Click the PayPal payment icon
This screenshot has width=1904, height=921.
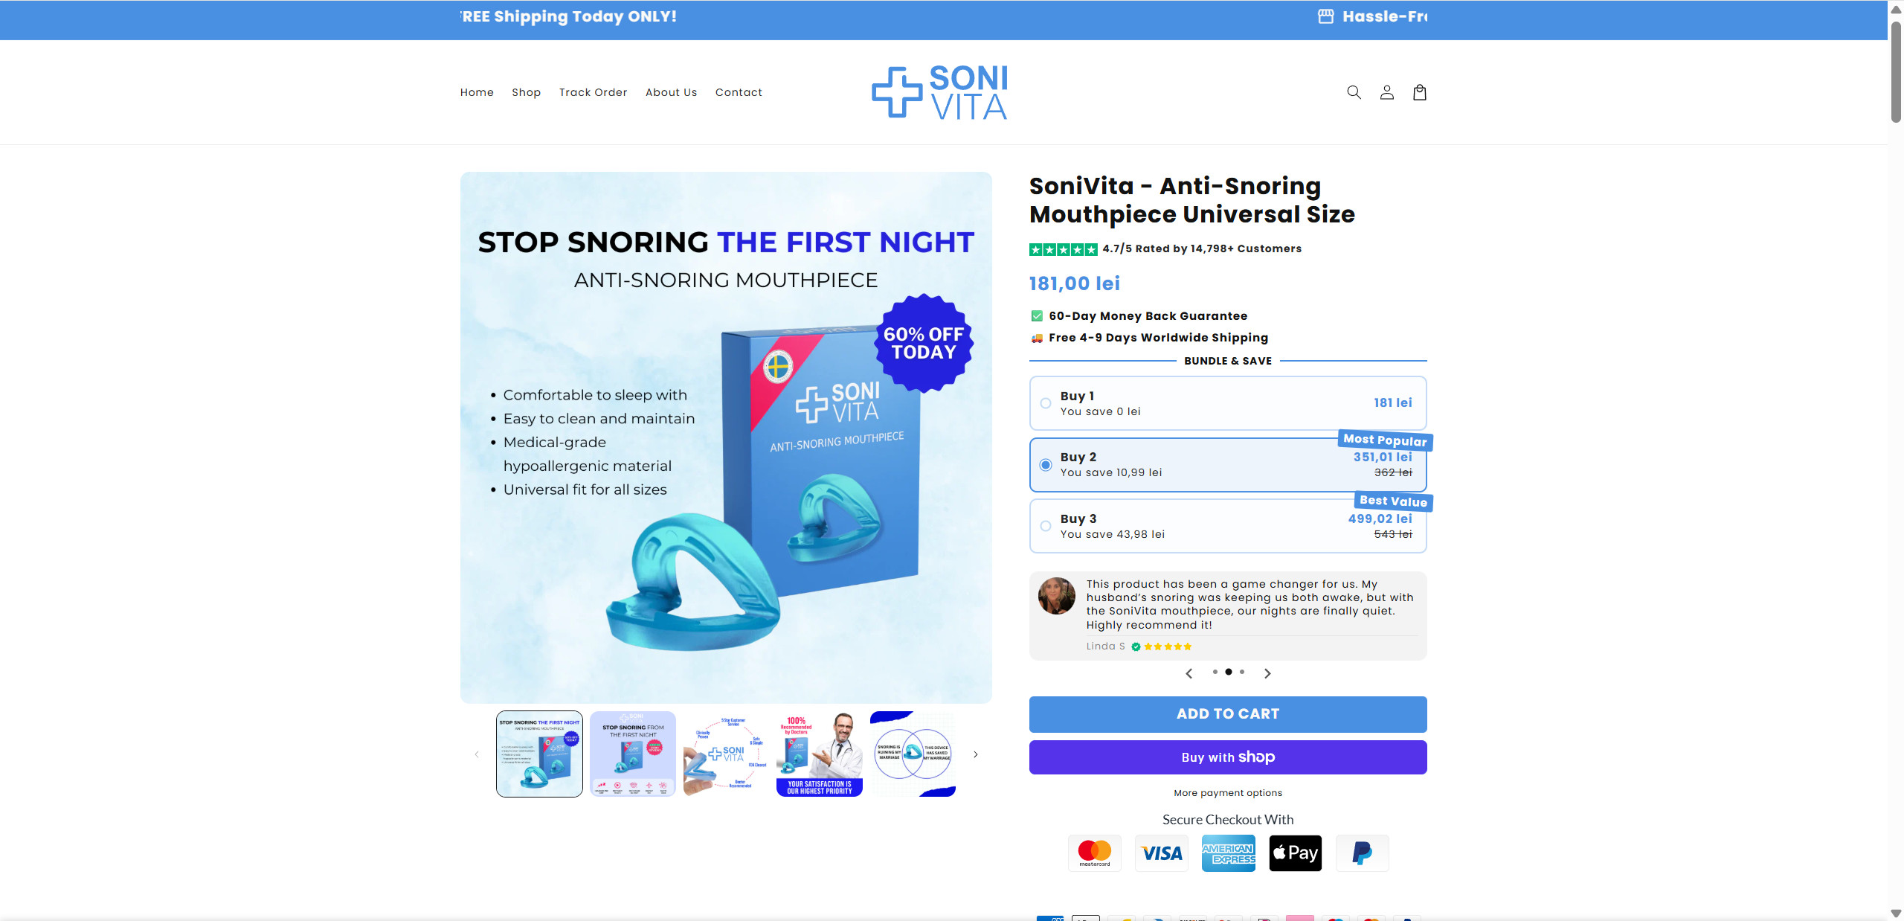(1362, 853)
